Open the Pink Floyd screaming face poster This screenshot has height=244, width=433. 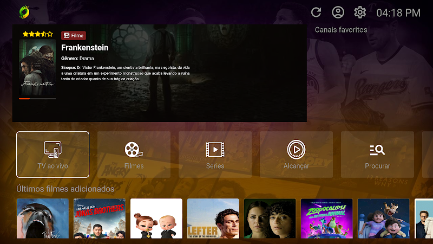(x=43, y=219)
